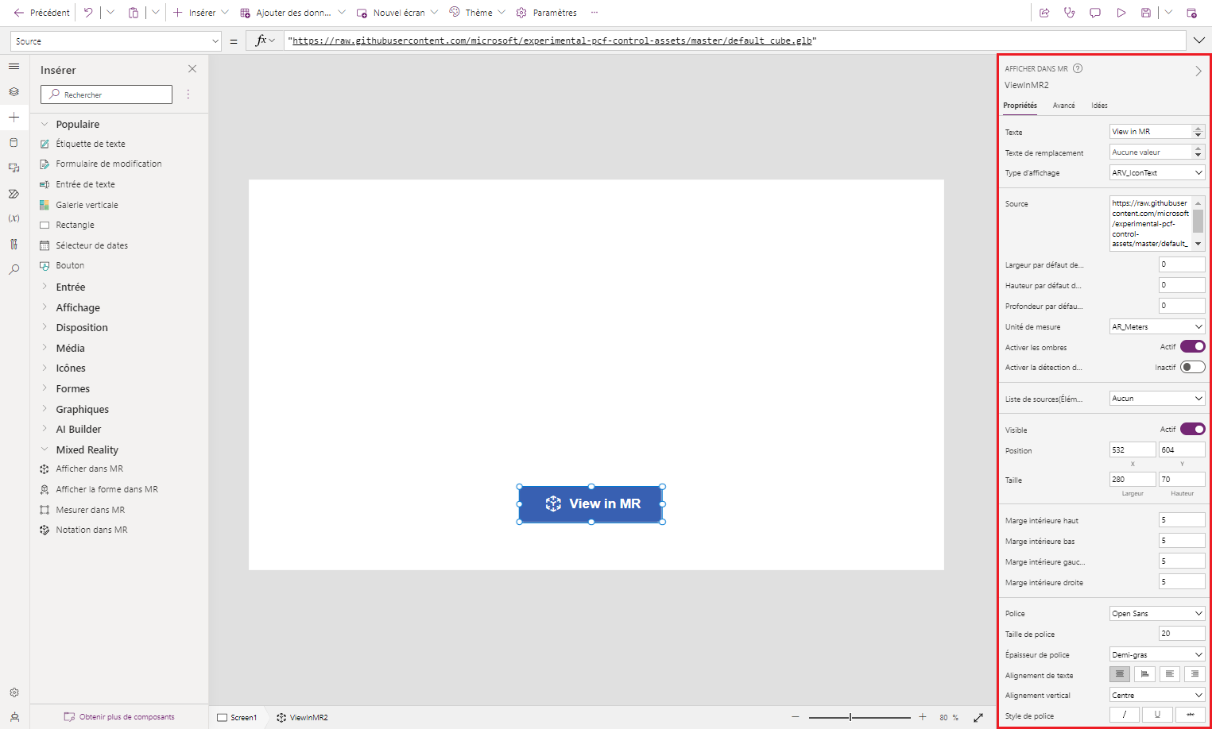
Task: Toggle italic font style
Action: [1124, 715]
